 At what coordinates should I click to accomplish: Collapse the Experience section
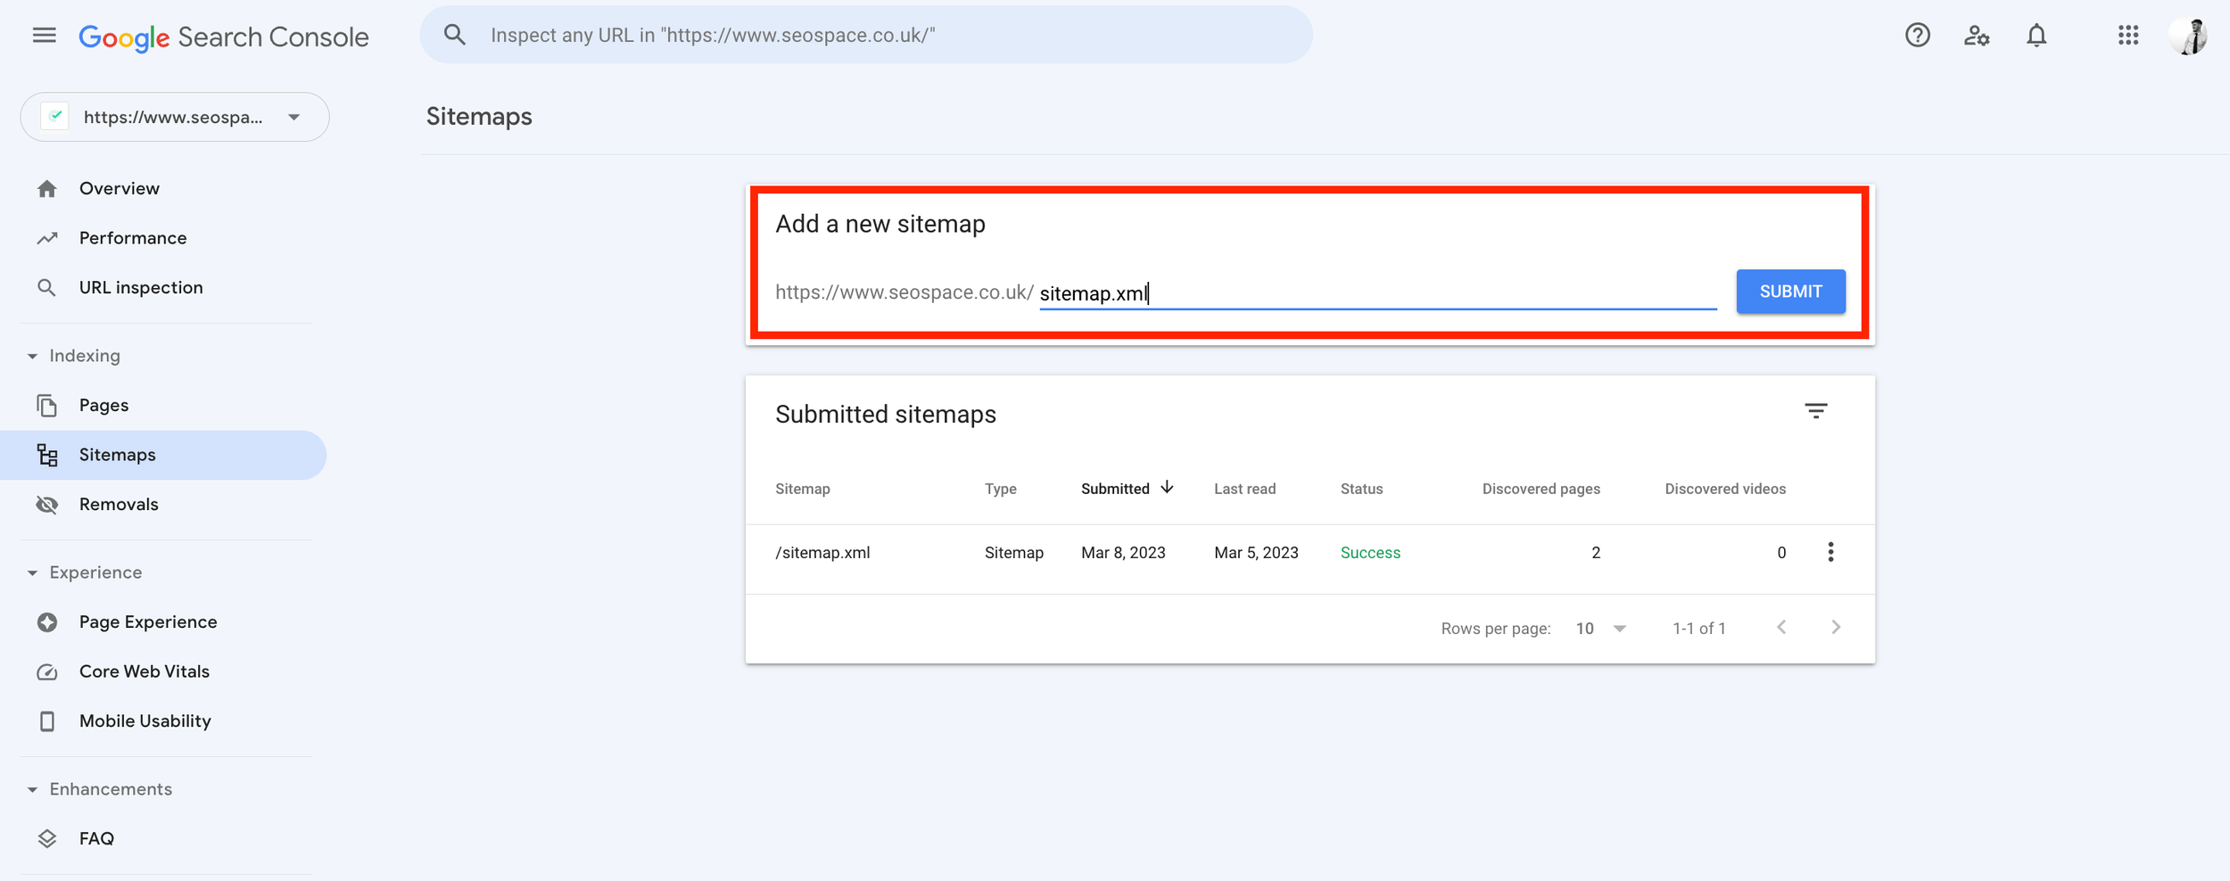tap(32, 572)
